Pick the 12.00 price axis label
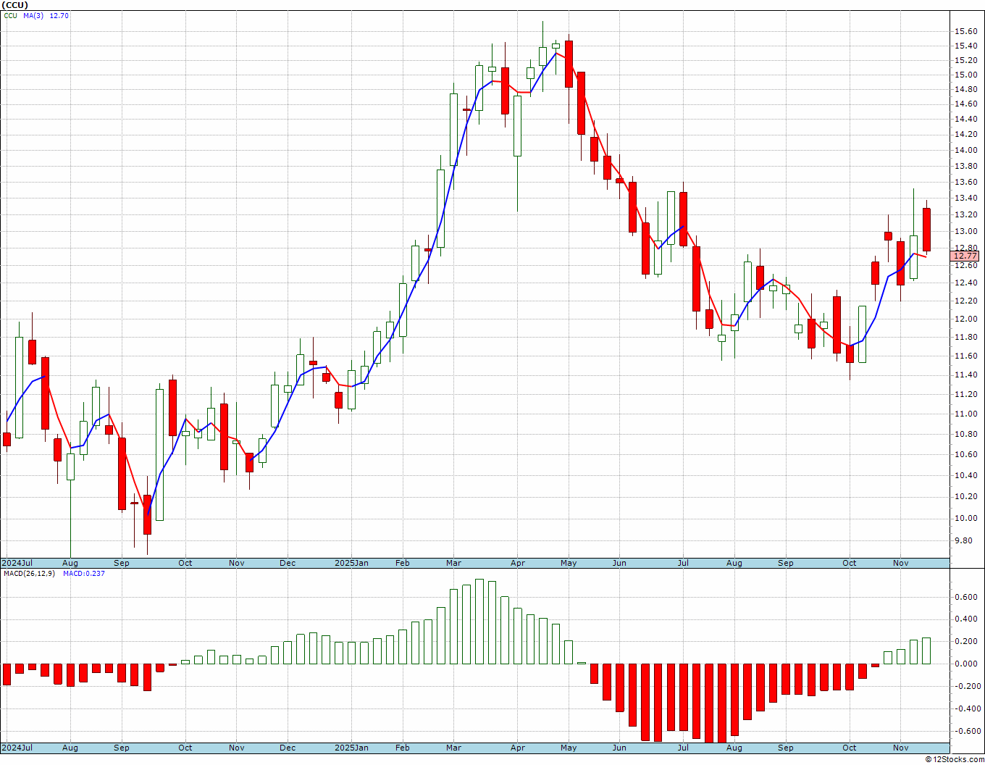The height and width of the screenshot is (765, 985). click(965, 319)
